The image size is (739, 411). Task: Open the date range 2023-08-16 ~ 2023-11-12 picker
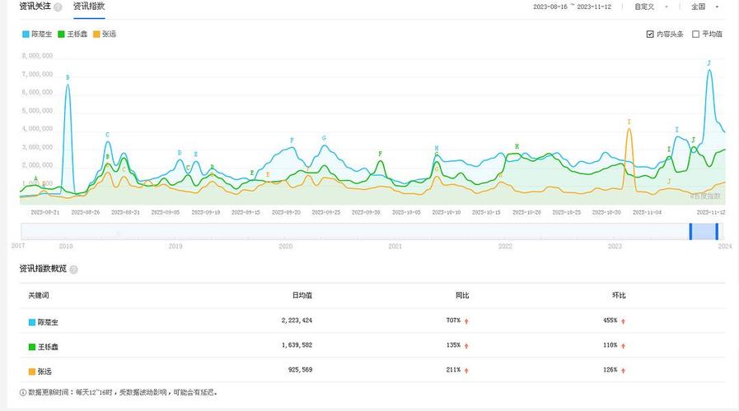(572, 7)
